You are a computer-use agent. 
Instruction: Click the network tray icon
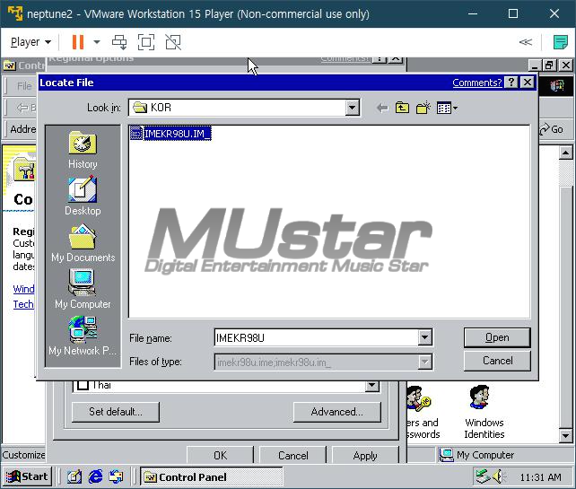pos(482,476)
